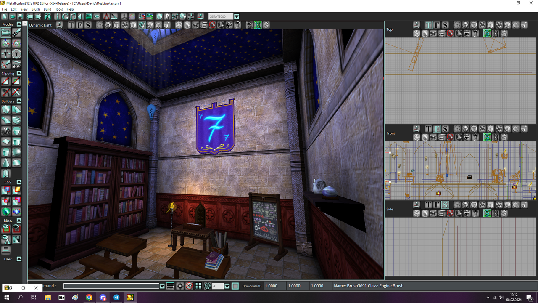Open the GSTATE000 dropdown arrow
This screenshot has height=303, width=538.
coord(237,16)
